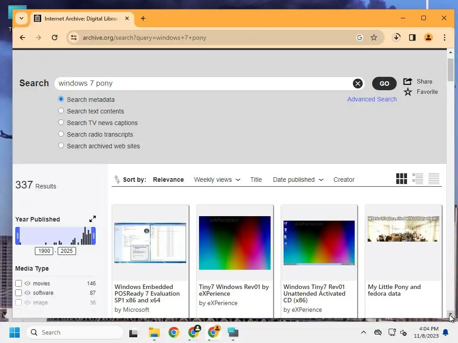
Task: Click the windows 7 pony search field
Action: (204, 84)
